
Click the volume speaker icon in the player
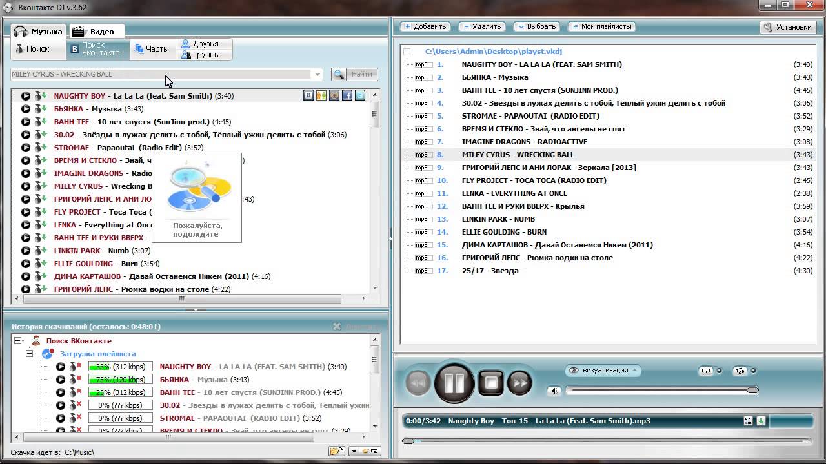(x=554, y=391)
